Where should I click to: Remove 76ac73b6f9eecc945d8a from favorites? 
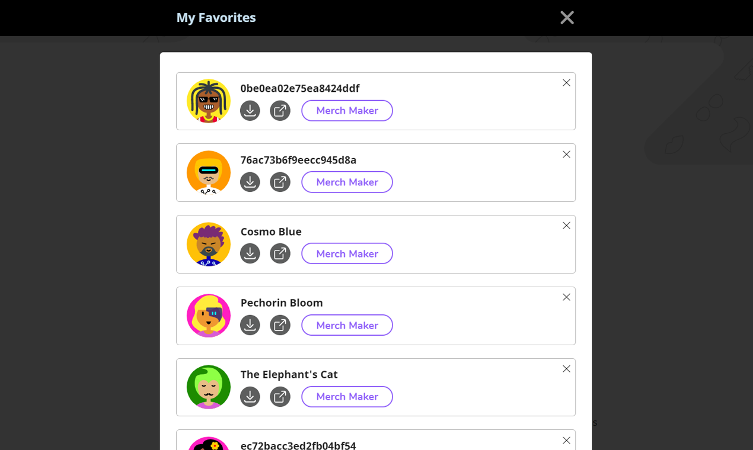click(x=566, y=154)
